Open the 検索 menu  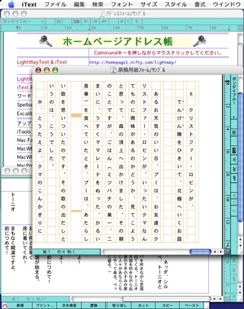point(98,4)
